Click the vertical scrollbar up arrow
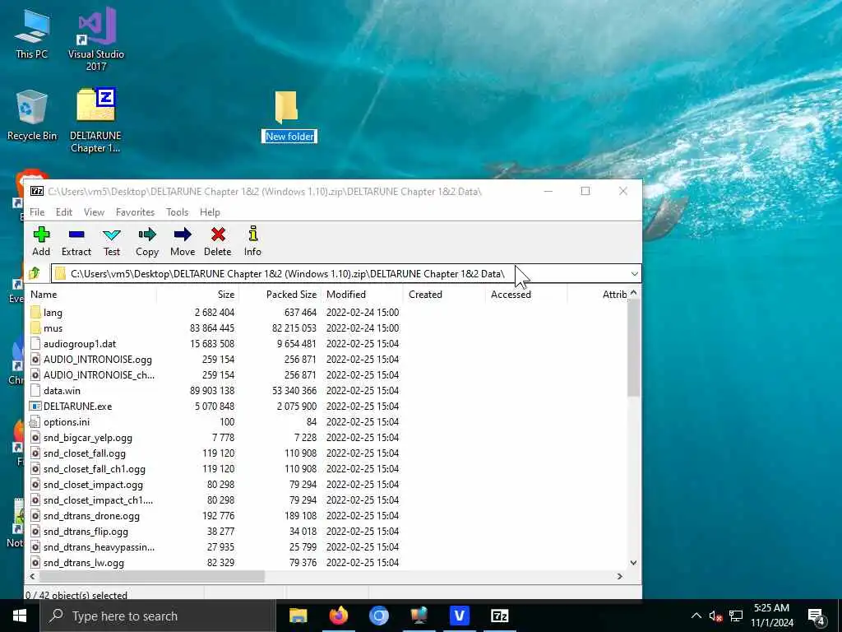 (633, 293)
